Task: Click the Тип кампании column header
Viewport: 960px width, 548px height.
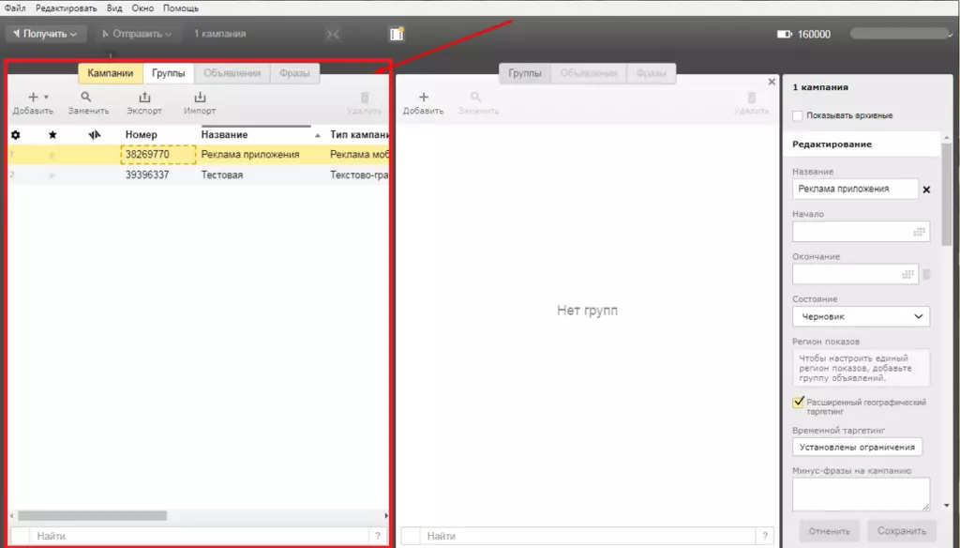Action: (359, 134)
